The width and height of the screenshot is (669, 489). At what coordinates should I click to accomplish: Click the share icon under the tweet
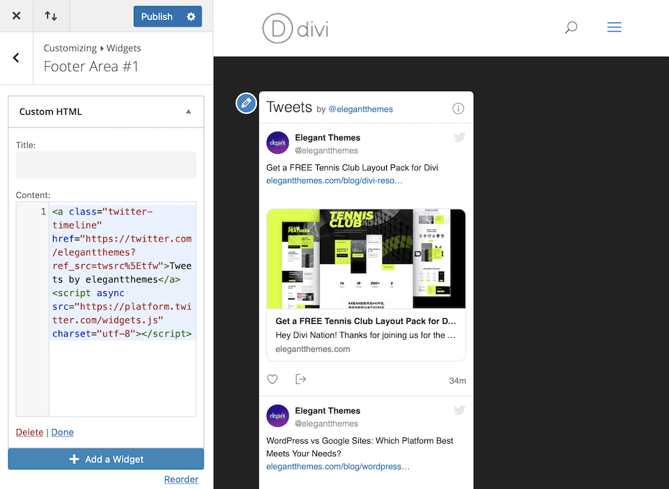click(300, 379)
